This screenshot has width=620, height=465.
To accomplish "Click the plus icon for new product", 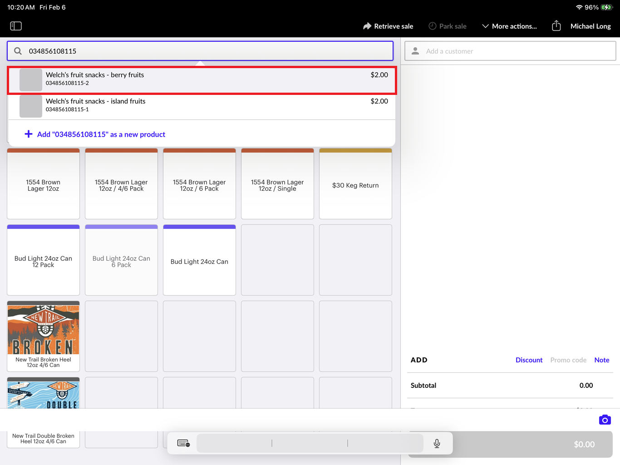I will [x=29, y=134].
